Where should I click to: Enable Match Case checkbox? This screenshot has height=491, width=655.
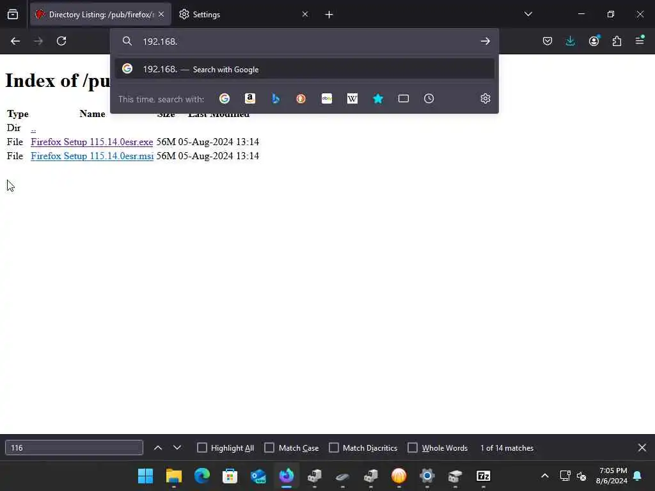[269, 448]
